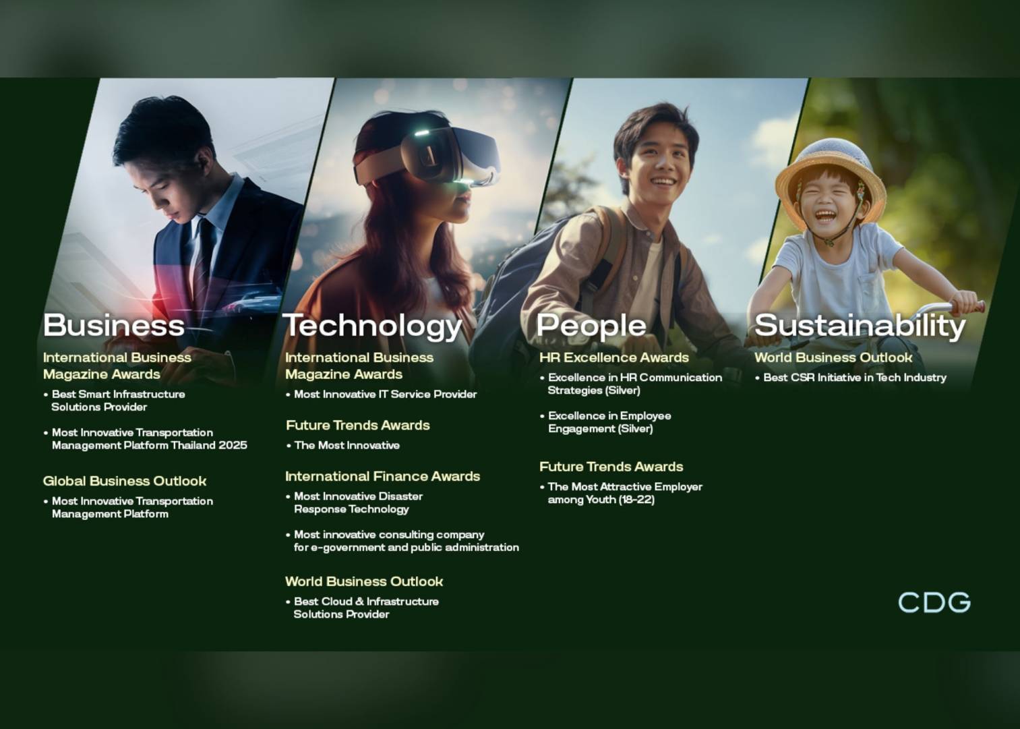
Task: Select the Technology heading
Action: (x=372, y=326)
